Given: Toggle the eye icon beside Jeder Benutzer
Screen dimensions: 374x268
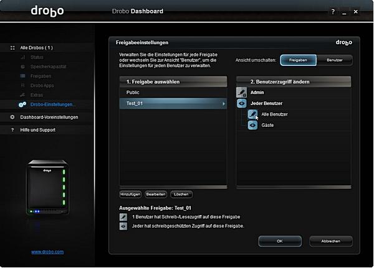Looking at the screenshot, I should (241, 103).
